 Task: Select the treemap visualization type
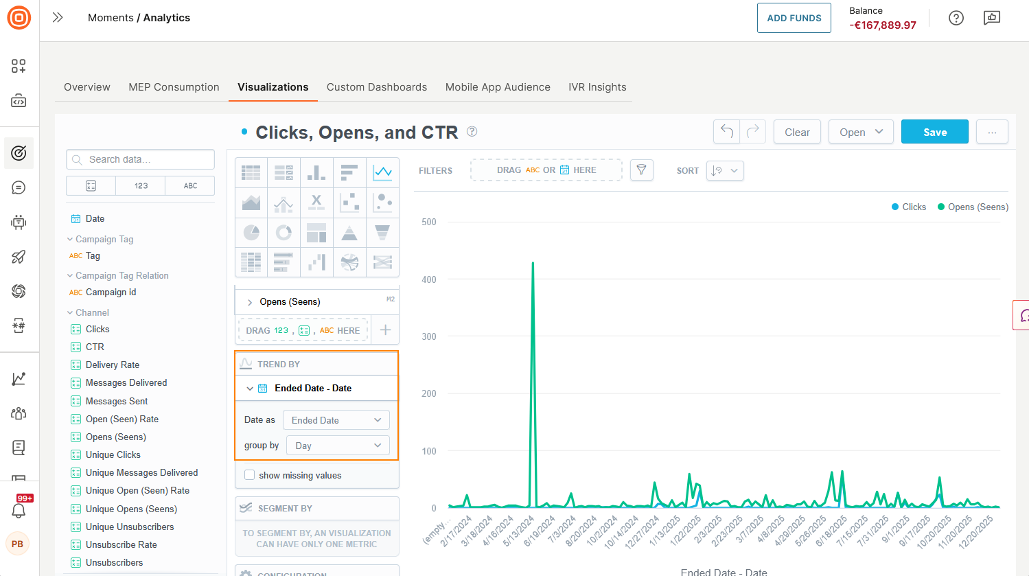coord(316,232)
